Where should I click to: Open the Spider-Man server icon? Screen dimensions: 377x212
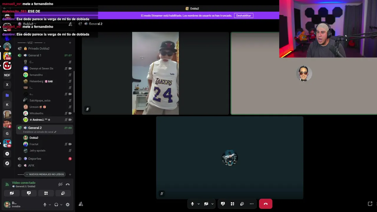7,66
